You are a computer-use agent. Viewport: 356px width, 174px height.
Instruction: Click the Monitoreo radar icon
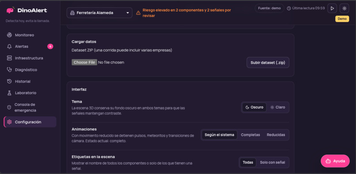click(9, 35)
